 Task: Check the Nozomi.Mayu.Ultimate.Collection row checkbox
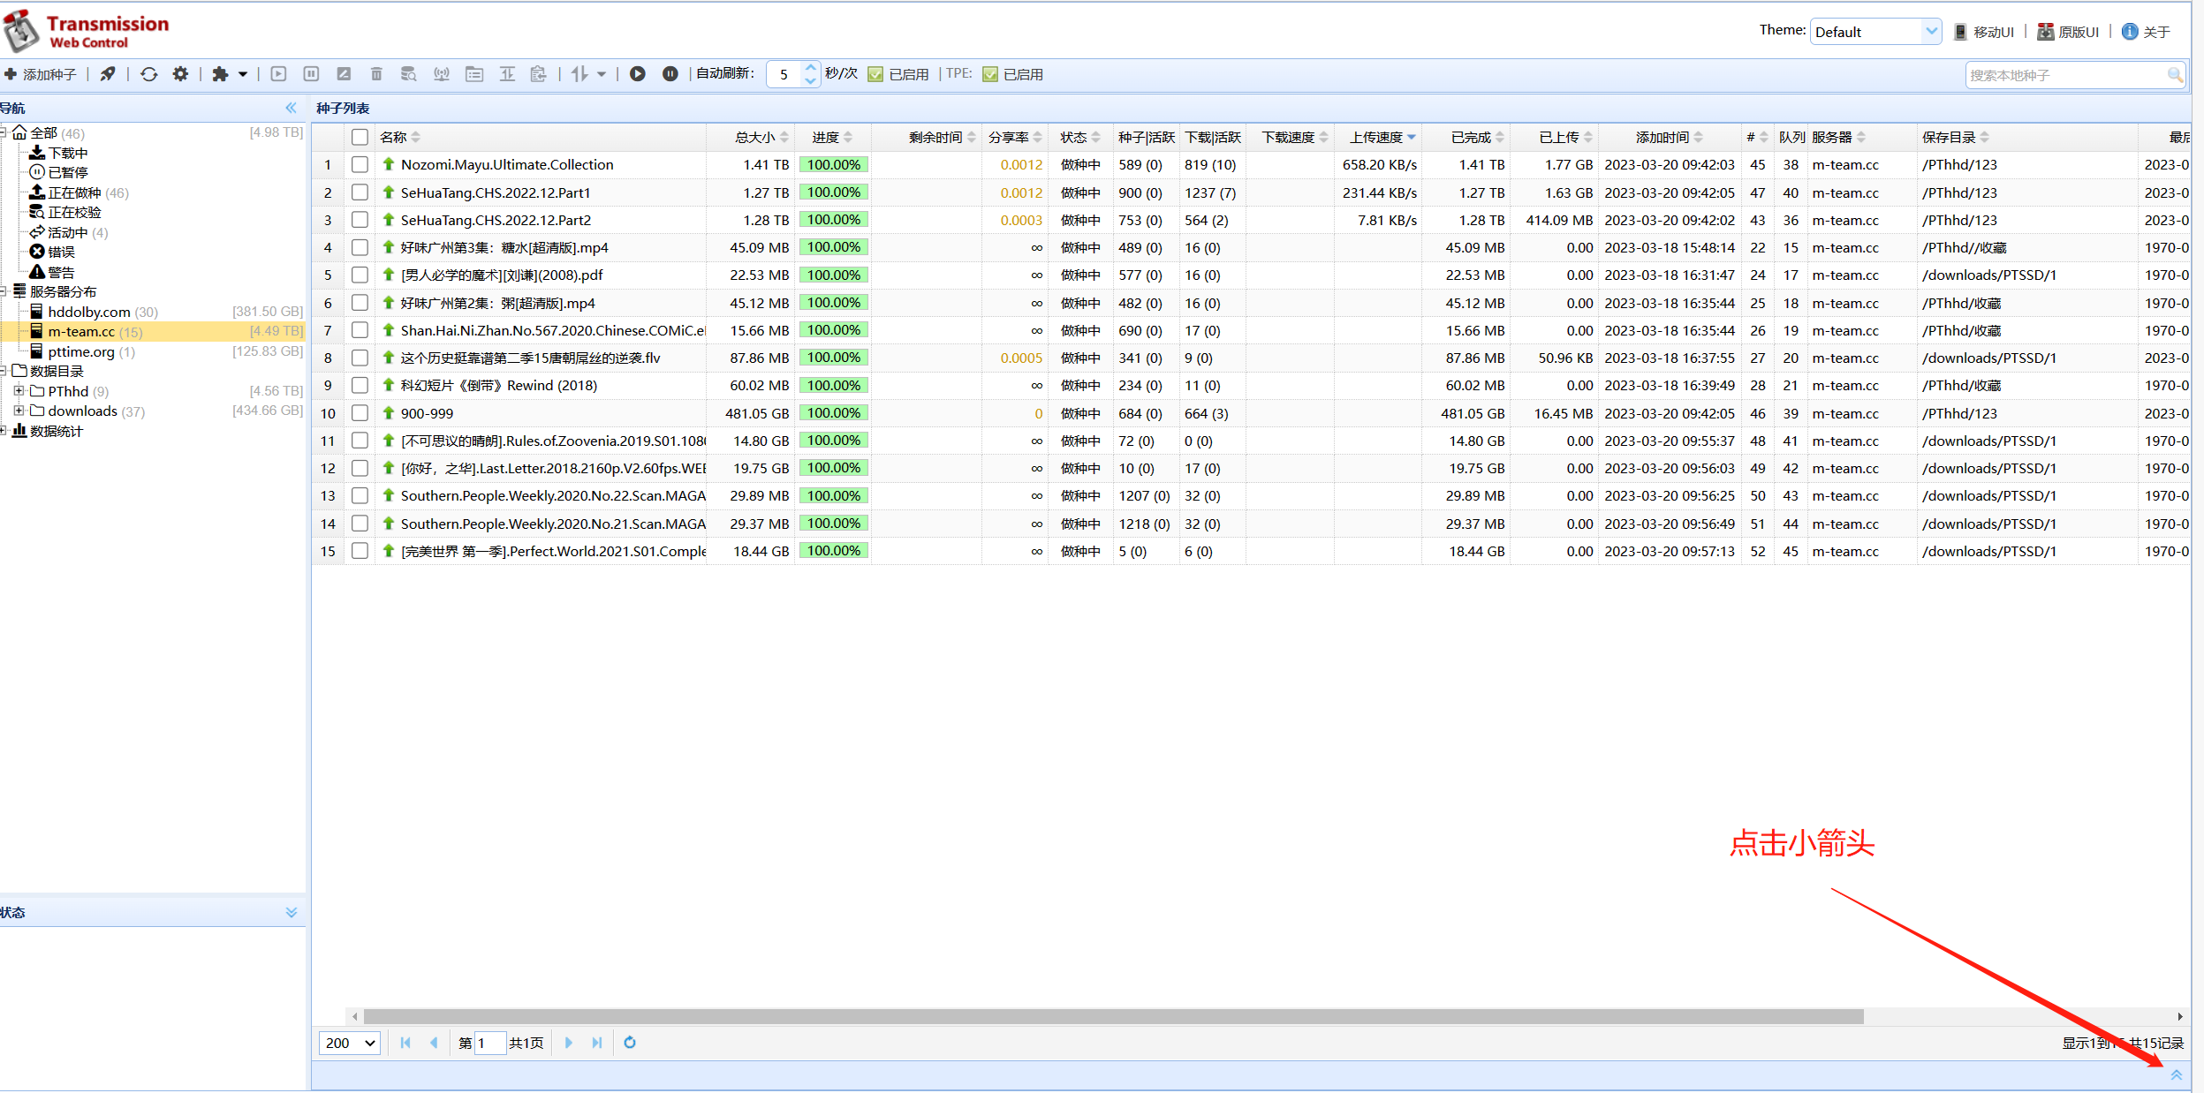360,164
